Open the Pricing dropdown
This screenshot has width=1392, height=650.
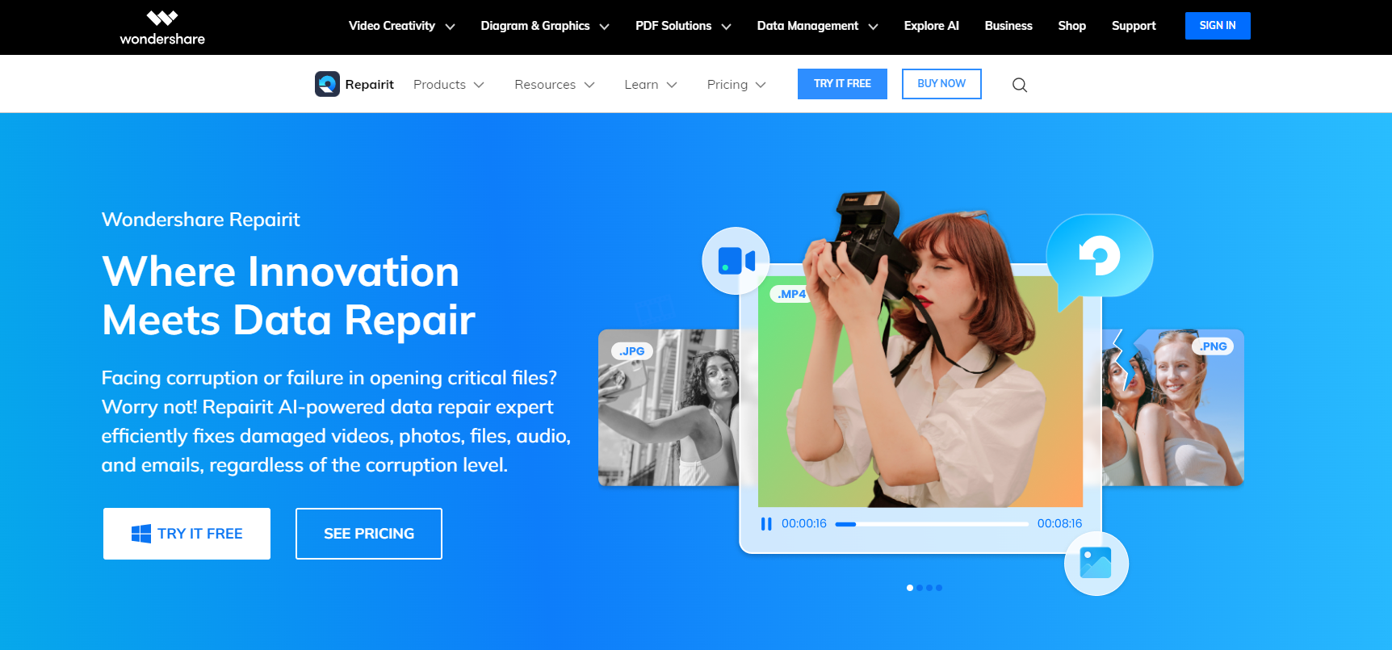(x=736, y=85)
